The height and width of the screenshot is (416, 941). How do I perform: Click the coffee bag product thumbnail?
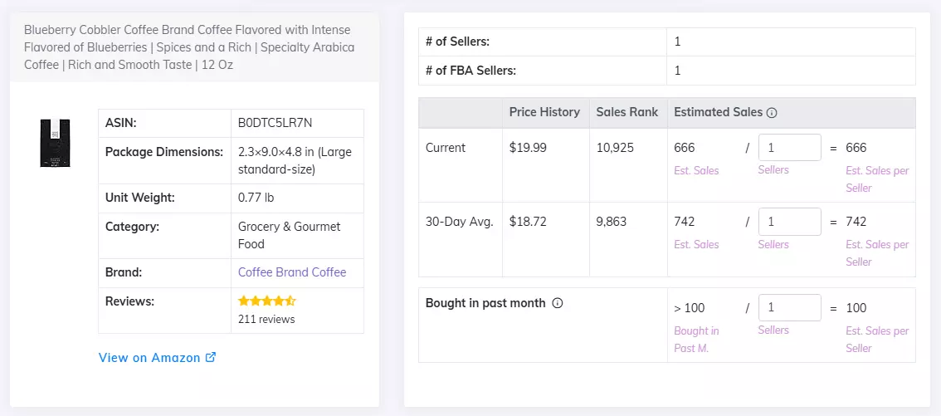[56, 143]
